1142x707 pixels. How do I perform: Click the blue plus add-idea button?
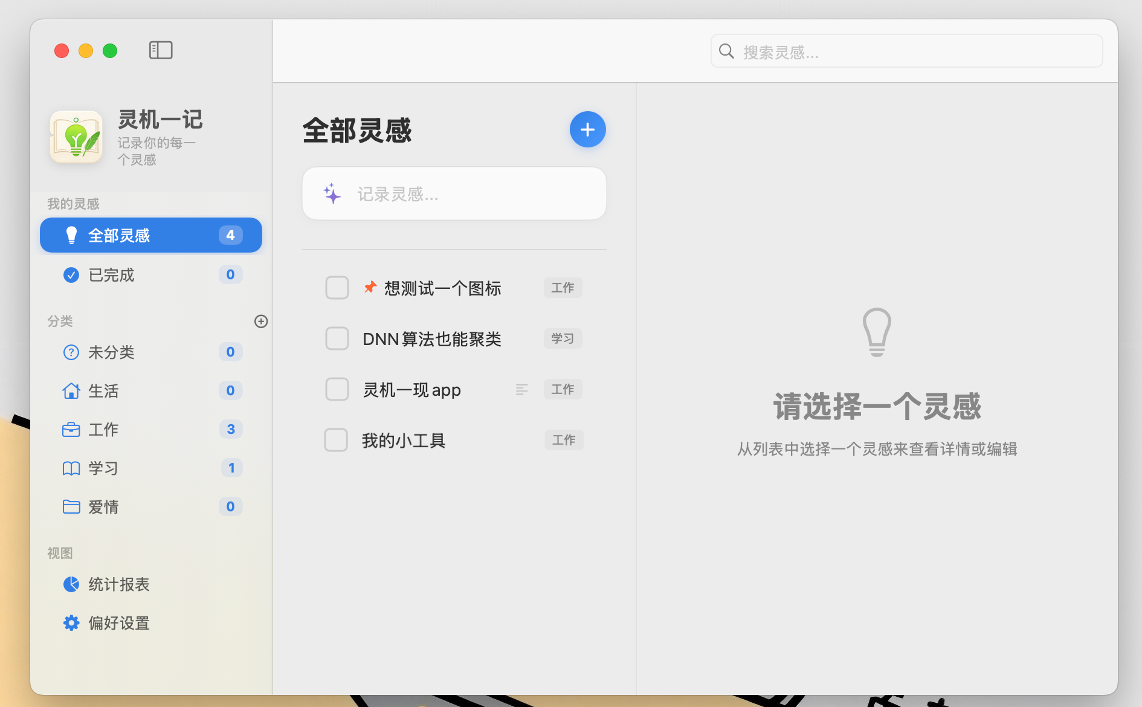587,129
